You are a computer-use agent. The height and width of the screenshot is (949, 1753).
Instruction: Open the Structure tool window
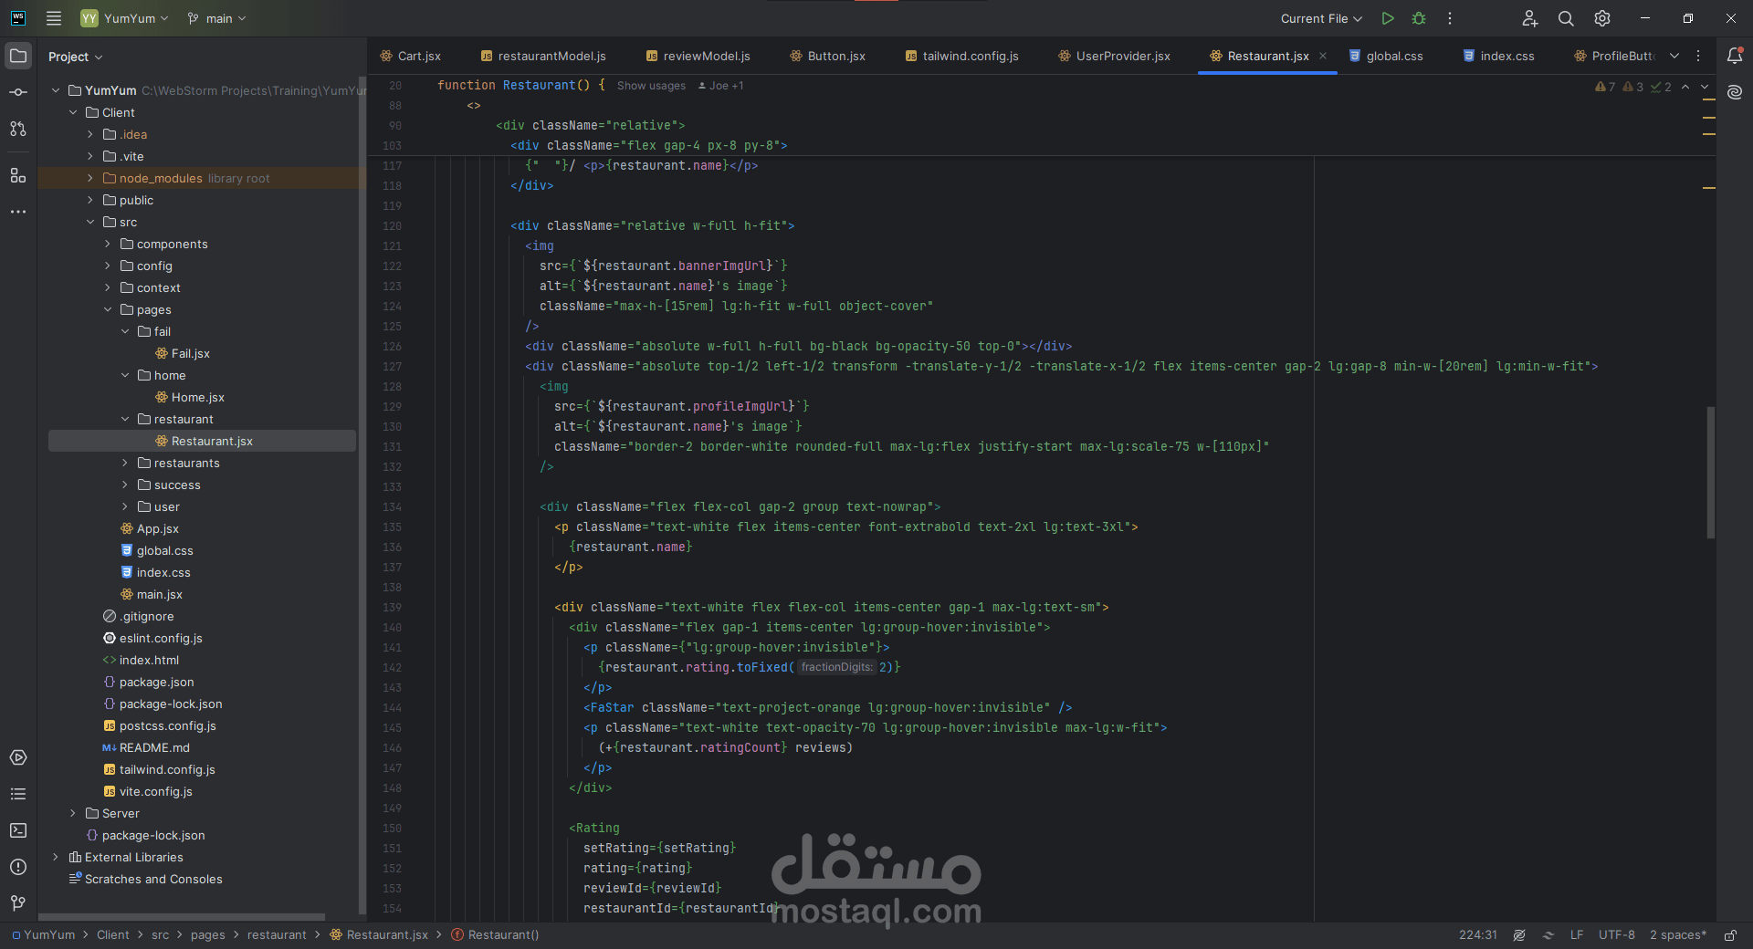[x=18, y=175]
